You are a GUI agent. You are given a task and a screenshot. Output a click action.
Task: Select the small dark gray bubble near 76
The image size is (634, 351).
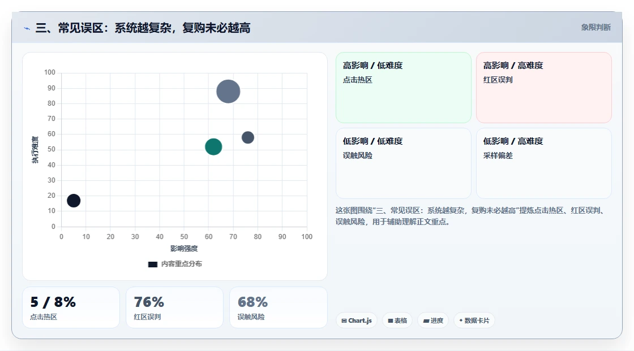248,137
